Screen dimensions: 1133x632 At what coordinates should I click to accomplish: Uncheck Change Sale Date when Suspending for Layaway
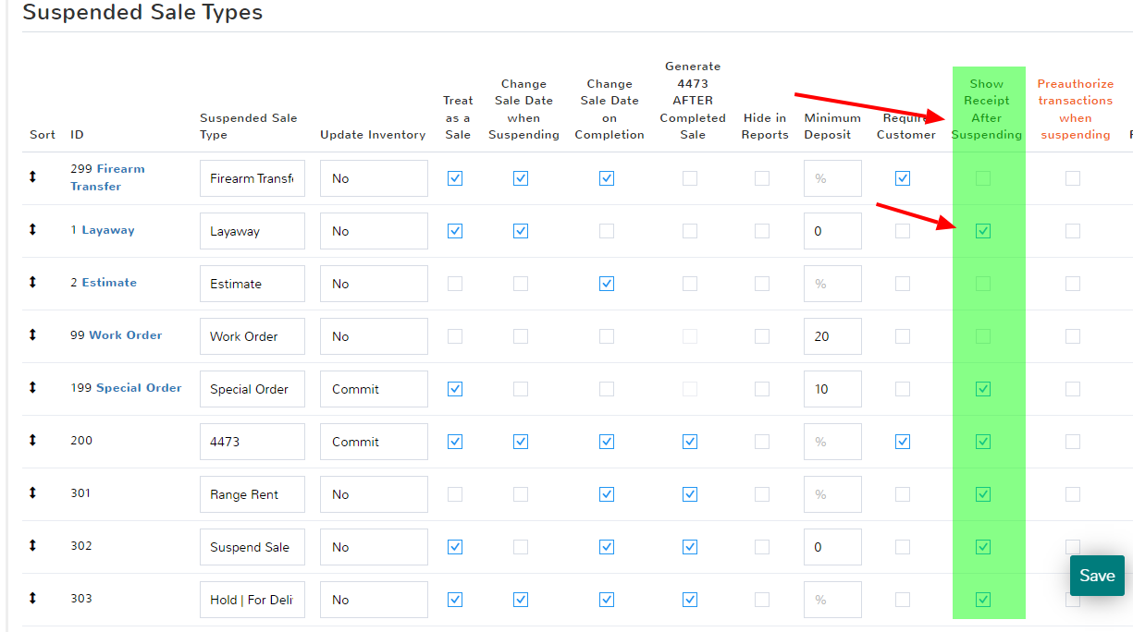click(x=521, y=231)
